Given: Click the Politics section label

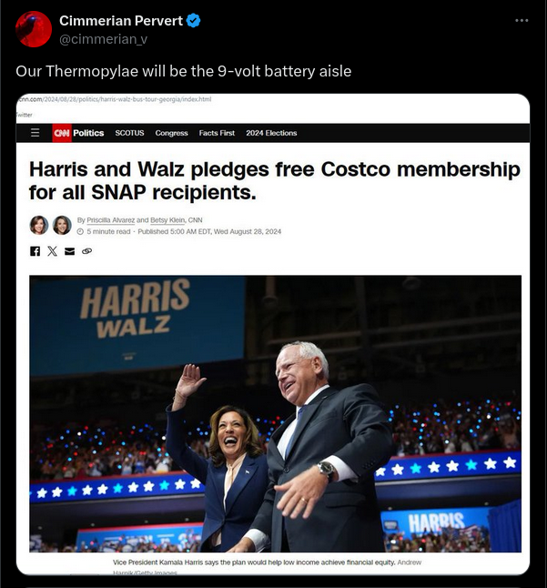Looking at the screenshot, I should pos(88,133).
